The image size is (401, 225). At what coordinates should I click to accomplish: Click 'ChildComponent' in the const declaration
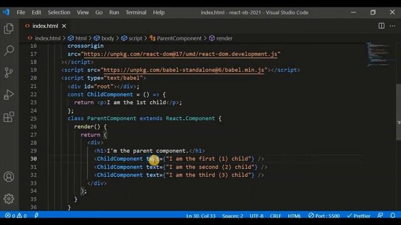coord(110,94)
